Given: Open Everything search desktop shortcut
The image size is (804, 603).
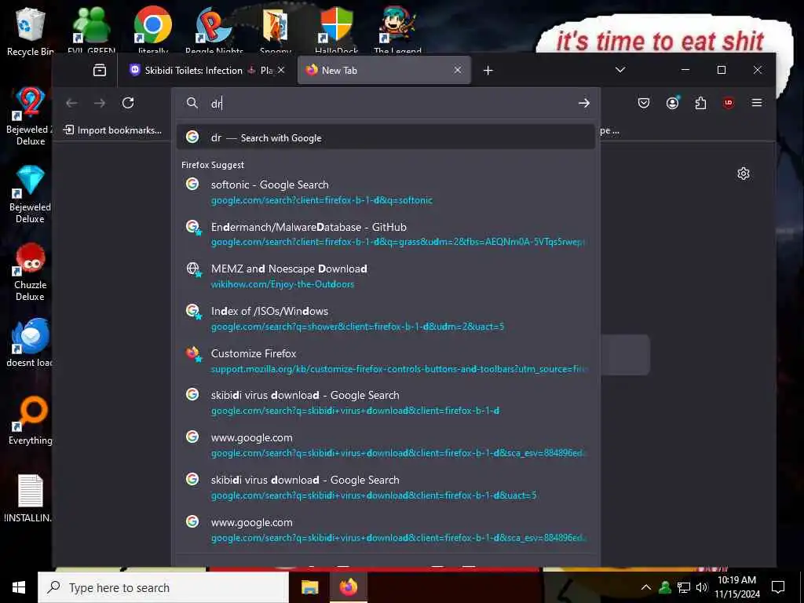Looking at the screenshot, I should (x=30, y=421).
